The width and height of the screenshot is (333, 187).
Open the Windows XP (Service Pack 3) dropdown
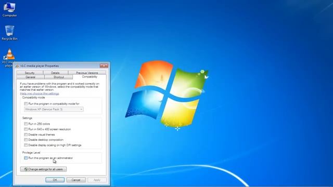click(54, 109)
